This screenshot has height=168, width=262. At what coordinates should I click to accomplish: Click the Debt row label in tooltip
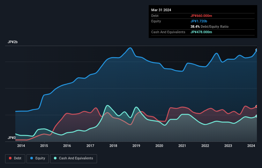(155, 16)
